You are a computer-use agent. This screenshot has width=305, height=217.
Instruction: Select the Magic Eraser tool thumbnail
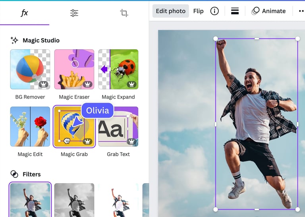74,69
